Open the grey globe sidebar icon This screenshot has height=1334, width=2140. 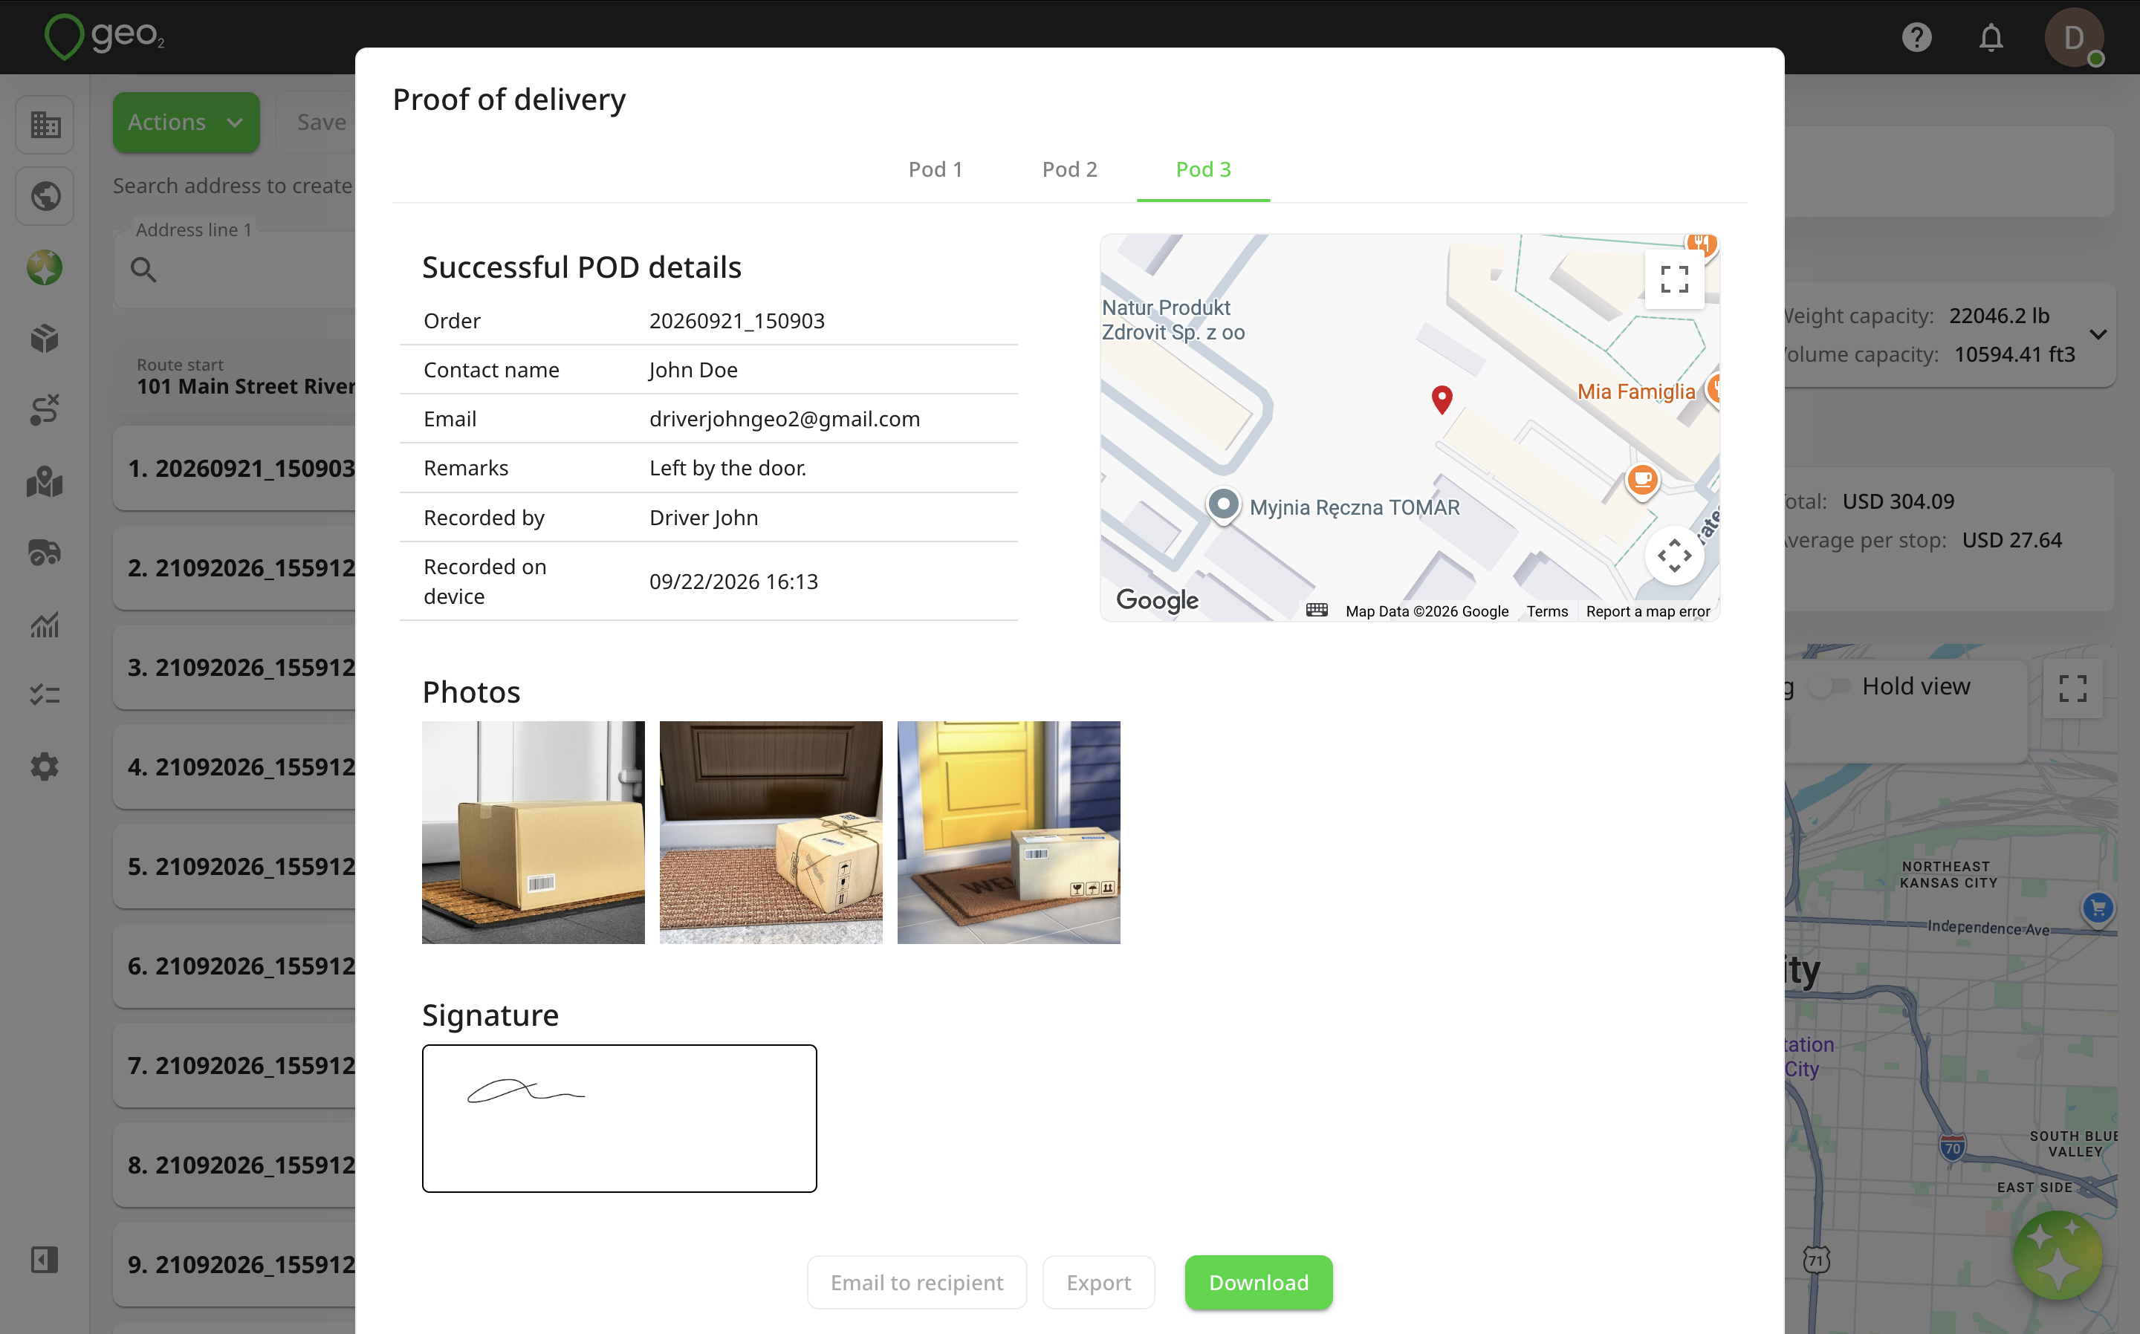pos(45,196)
